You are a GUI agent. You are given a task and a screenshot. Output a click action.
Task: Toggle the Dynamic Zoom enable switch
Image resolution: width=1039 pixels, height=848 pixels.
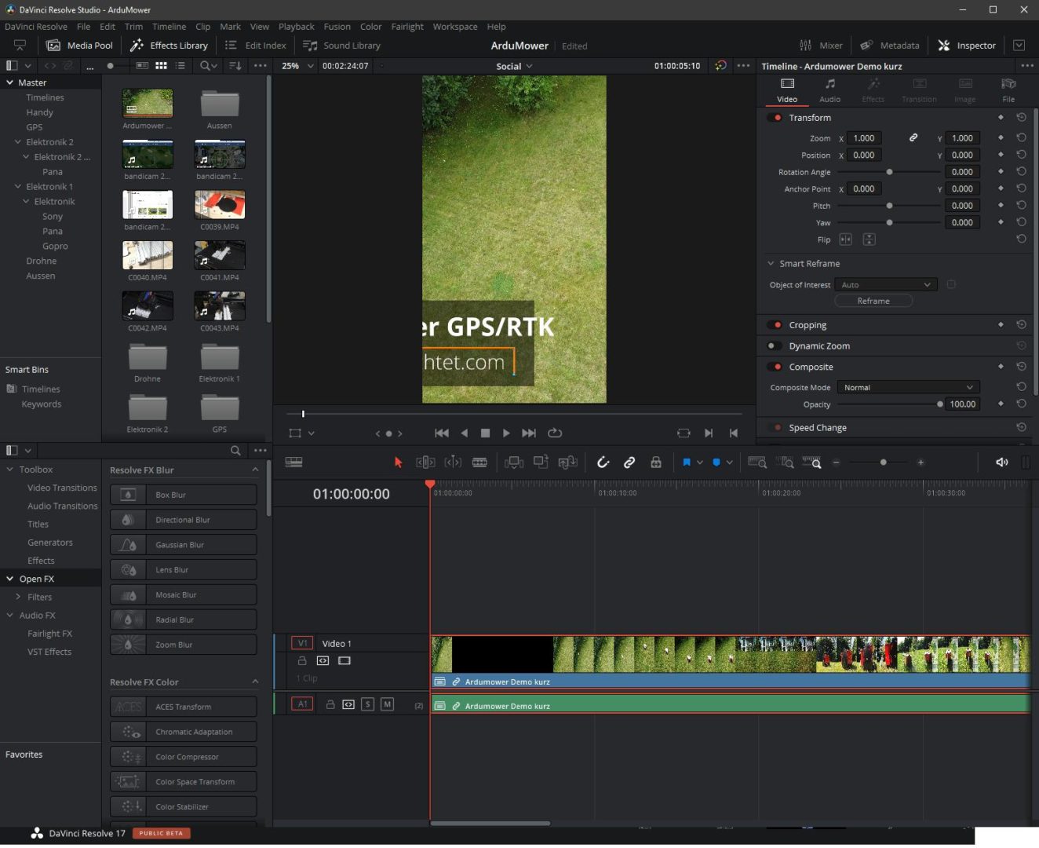774,346
